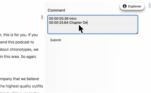Viewport: 151px width, 93px height.
Task: Click transcript text 'this is for you. If you'
Action: pos(20,35)
